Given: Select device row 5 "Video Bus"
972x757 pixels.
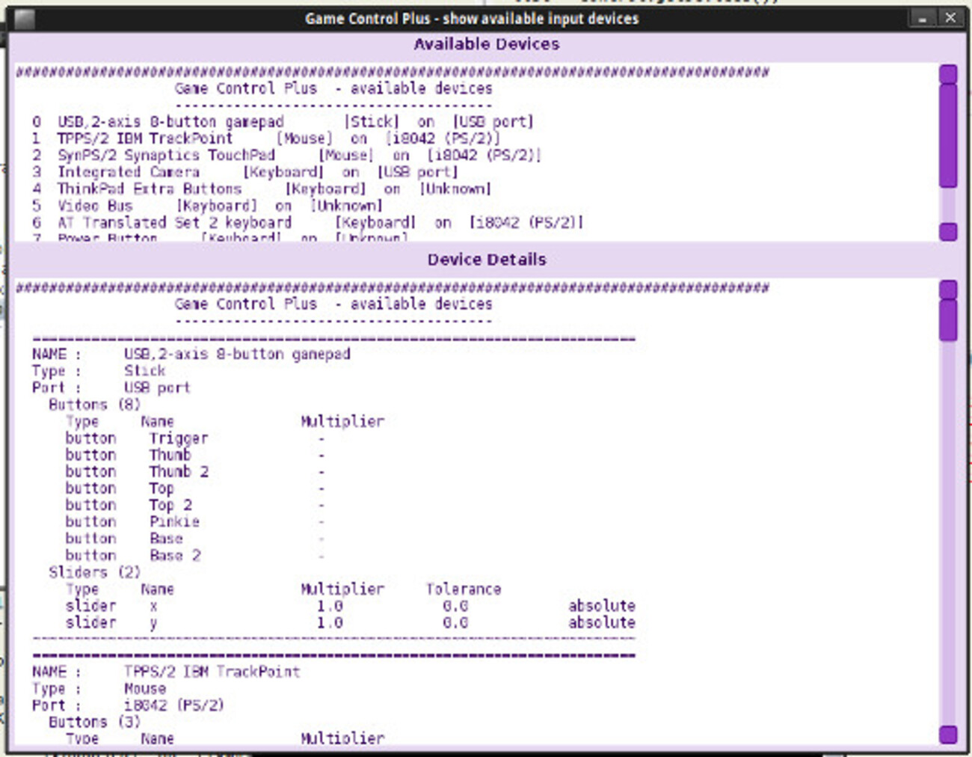Looking at the screenshot, I should point(207,206).
